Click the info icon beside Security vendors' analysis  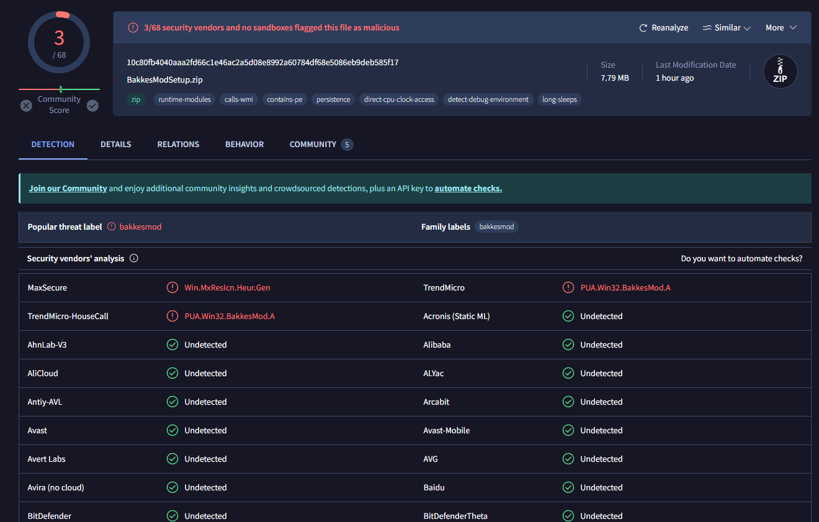click(133, 258)
